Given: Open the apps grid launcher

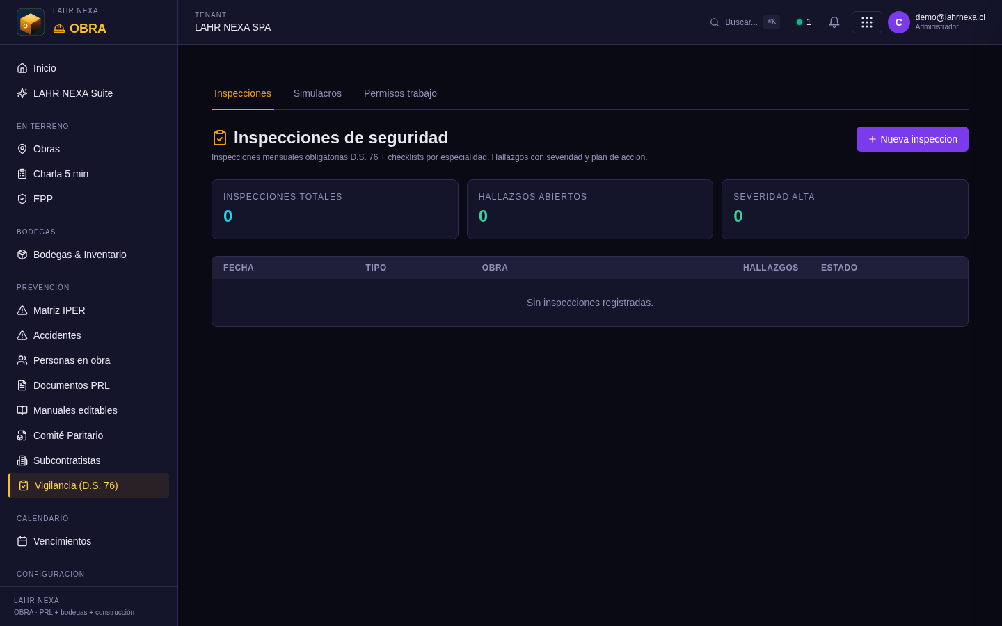Looking at the screenshot, I should 867,22.
